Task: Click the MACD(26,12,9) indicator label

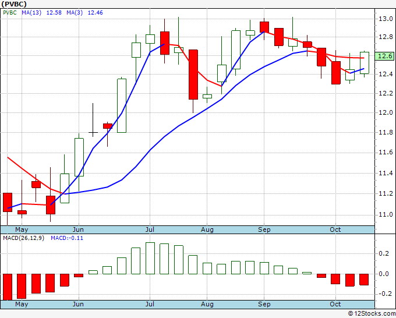Action: (x=23, y=238)
